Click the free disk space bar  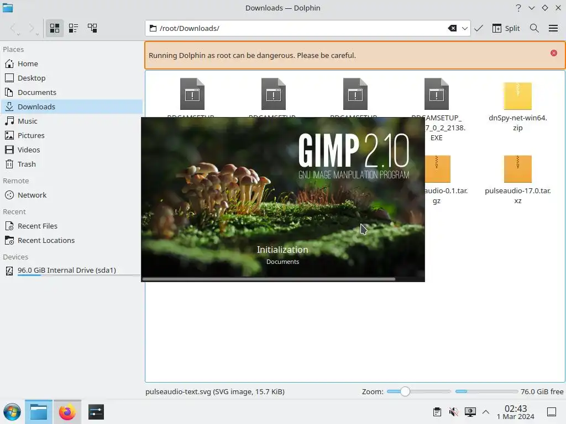(x=486, y=391)
